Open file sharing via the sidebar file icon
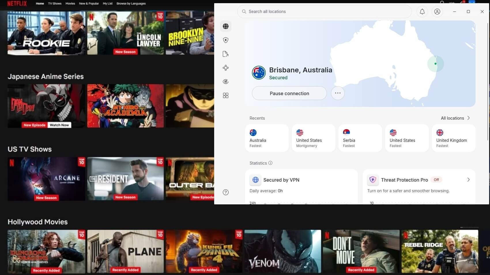The image size is (490, 275). [x=226, y=54]
